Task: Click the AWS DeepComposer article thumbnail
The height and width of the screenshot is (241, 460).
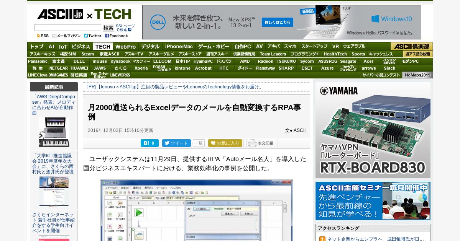Action: point(54,132)
